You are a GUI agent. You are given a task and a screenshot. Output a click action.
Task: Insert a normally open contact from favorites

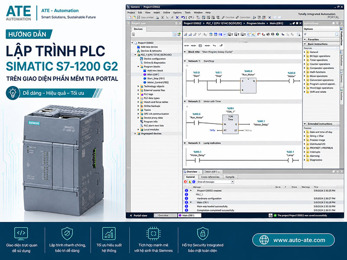[187, 45]
